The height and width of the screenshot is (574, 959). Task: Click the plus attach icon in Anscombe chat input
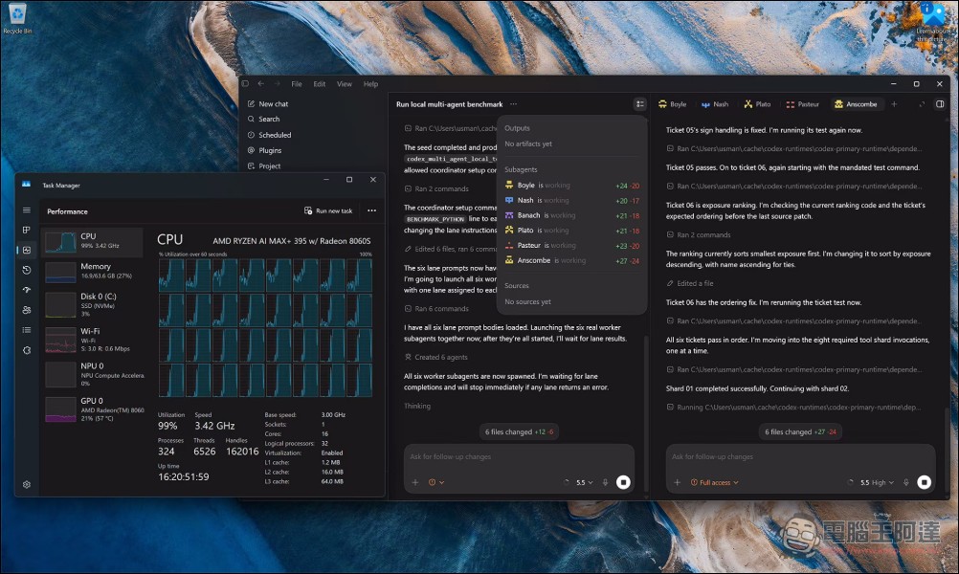(677, 482)
